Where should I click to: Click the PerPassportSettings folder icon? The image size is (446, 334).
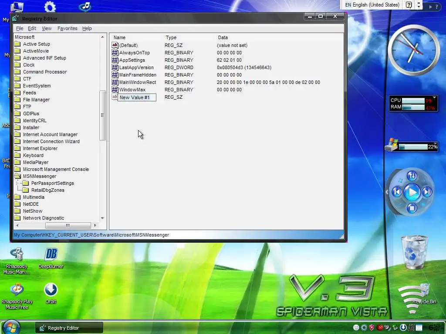coord(26,183)
